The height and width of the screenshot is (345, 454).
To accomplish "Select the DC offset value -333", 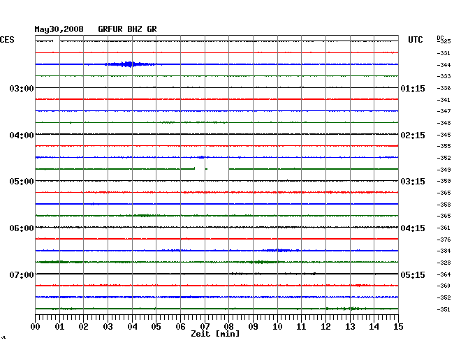I will pos(444,76).
